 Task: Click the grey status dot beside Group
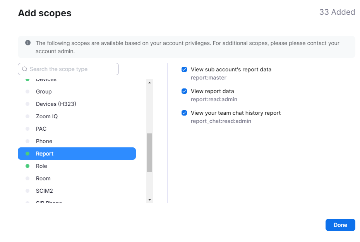click(x=27, y=92)
